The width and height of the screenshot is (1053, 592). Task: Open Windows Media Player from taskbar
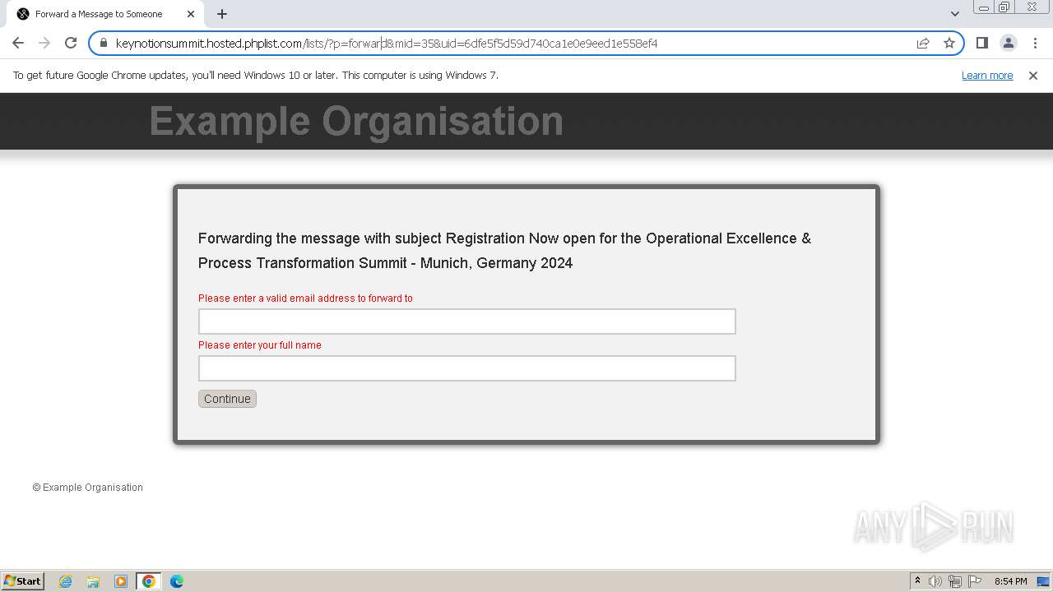[121, 581]
